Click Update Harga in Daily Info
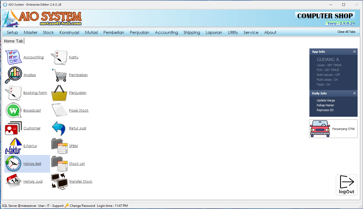363x209 pixels. pos(326,100)
